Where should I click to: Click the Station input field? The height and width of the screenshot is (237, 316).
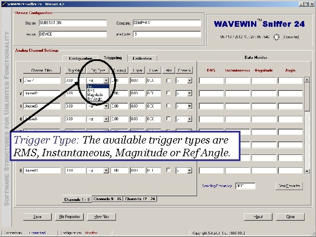point(73,23)
